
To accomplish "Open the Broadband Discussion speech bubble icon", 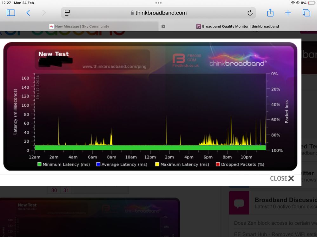I will tap(239, 203).
